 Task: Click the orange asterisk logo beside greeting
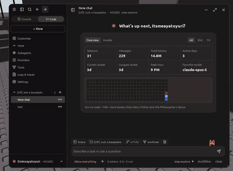click(x=114, y=26)
